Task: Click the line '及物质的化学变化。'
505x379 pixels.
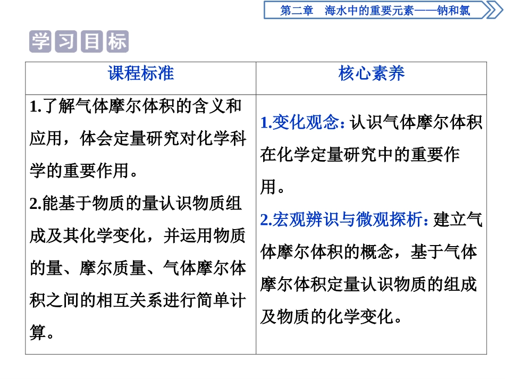Action: click(331, 317)
